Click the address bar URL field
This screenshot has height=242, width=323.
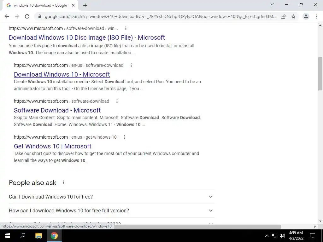coord(161,16)
